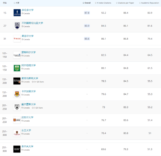Click the 5+ QS Stars badge
161x156 pixels.
click(38, 82)
